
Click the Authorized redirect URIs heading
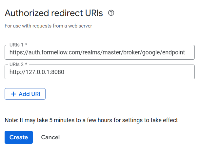[x=54, y=13]
